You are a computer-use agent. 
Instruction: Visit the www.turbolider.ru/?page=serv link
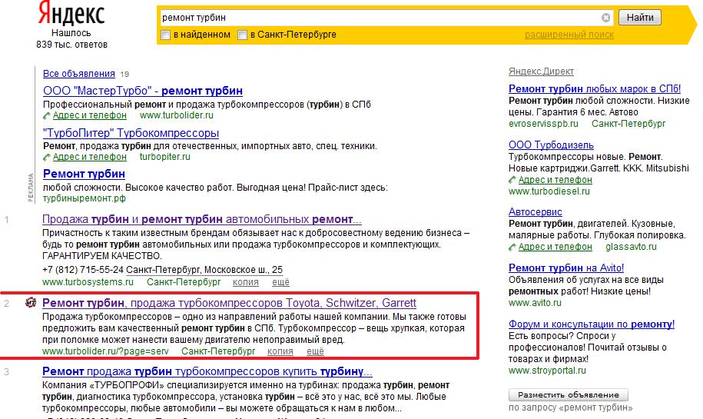click(105, 351)
